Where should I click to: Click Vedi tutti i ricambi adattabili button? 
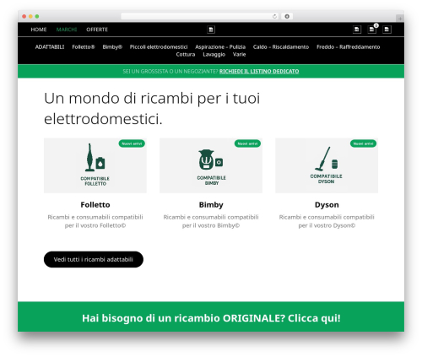pos(94,259)
